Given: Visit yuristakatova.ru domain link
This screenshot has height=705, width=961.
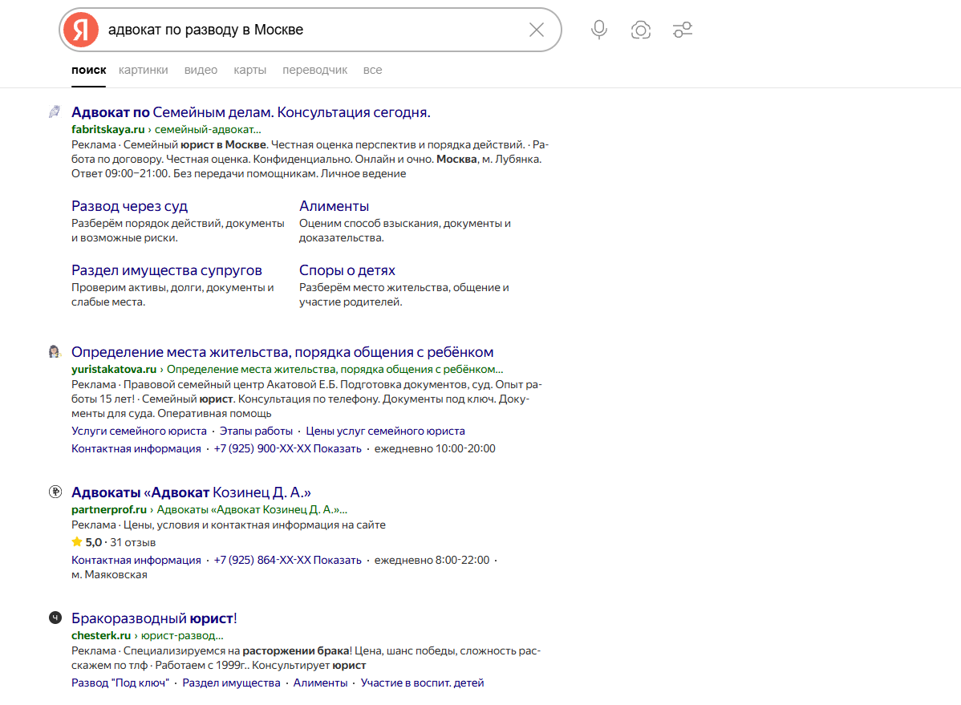Looking at the screenshot, I should (114, 369).
